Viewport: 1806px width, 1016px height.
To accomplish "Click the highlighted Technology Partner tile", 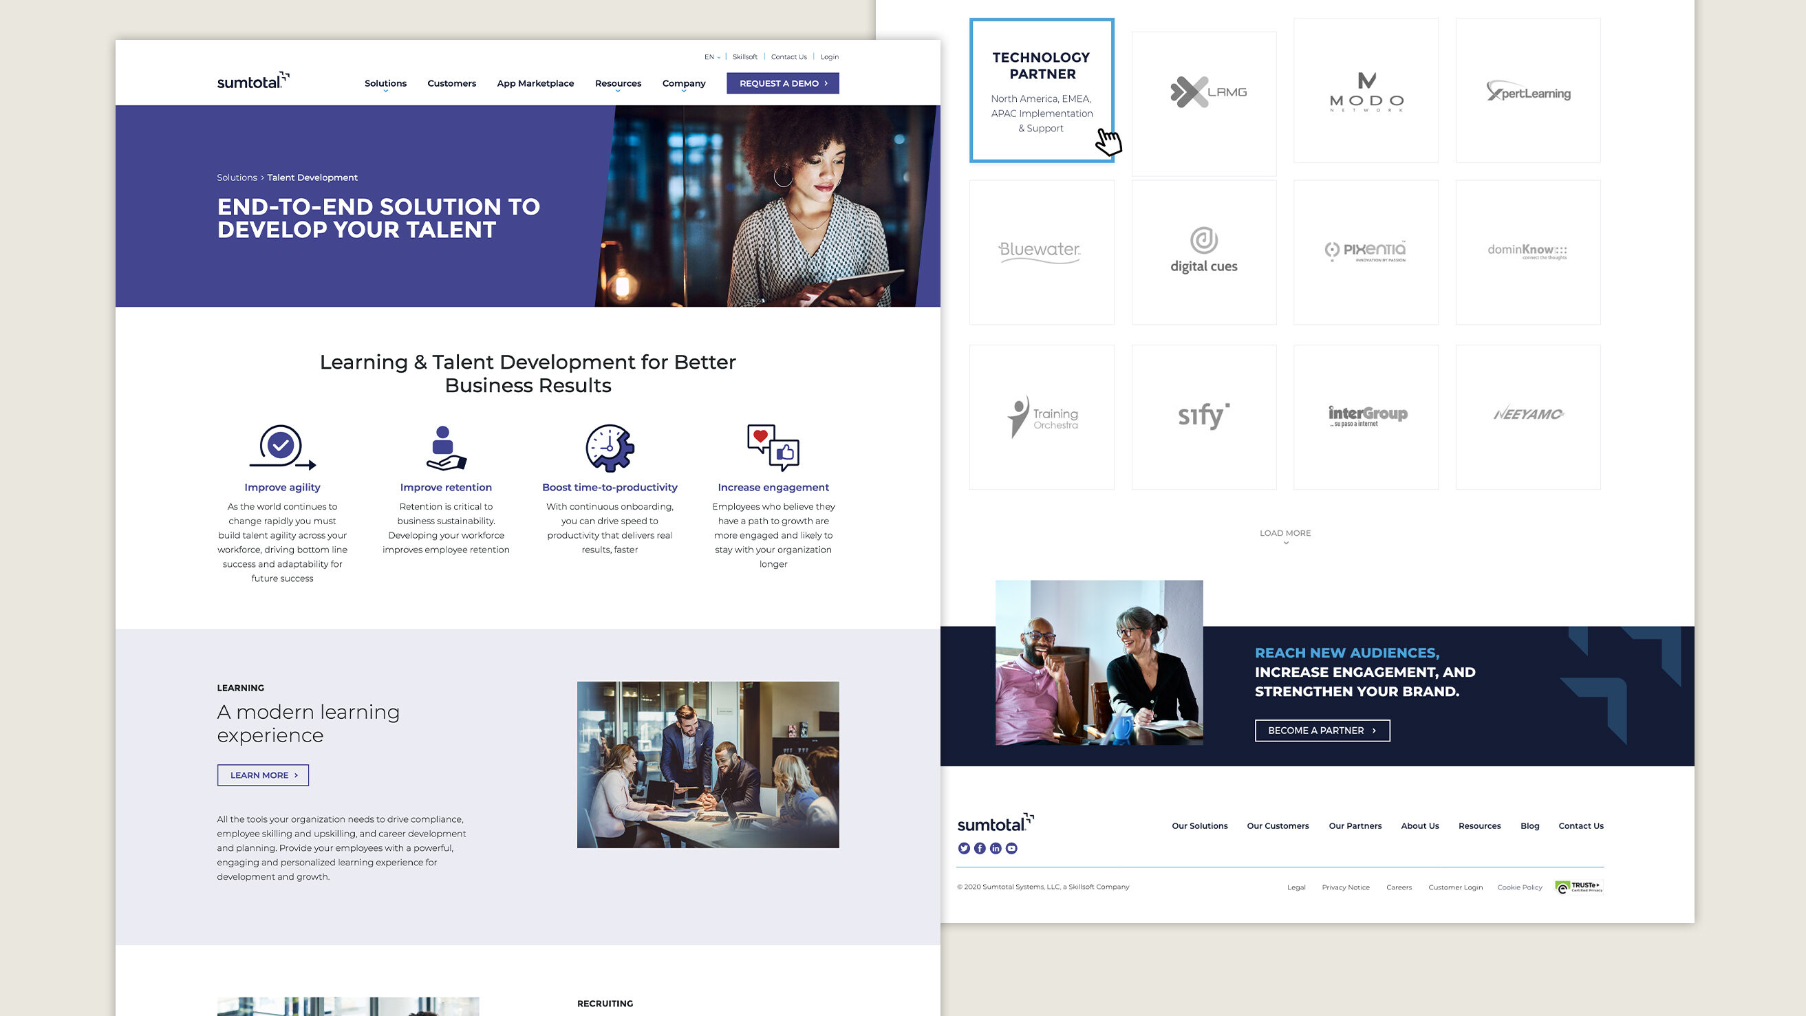I will click(1042, 90).
